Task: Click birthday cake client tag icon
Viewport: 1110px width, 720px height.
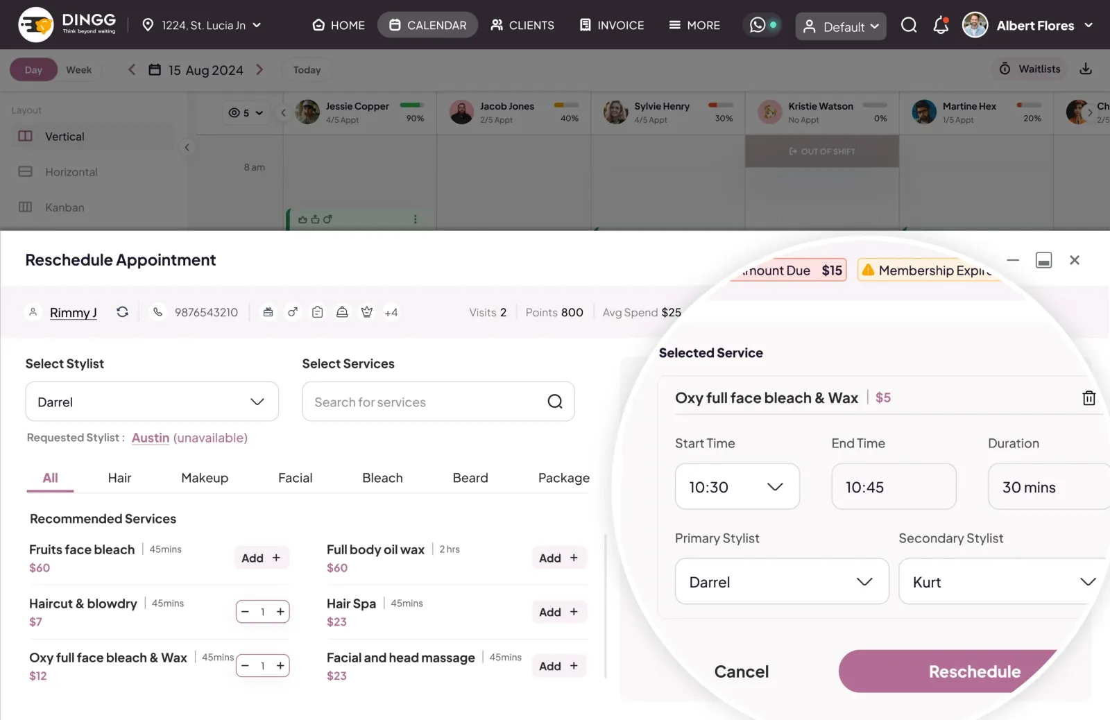Action: point(268,312)
